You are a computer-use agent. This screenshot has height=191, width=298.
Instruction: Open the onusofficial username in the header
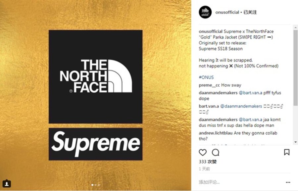click(x=227, y=12)
